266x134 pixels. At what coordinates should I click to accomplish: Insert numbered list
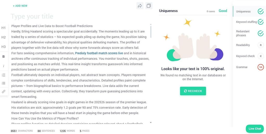pos(4,75)
